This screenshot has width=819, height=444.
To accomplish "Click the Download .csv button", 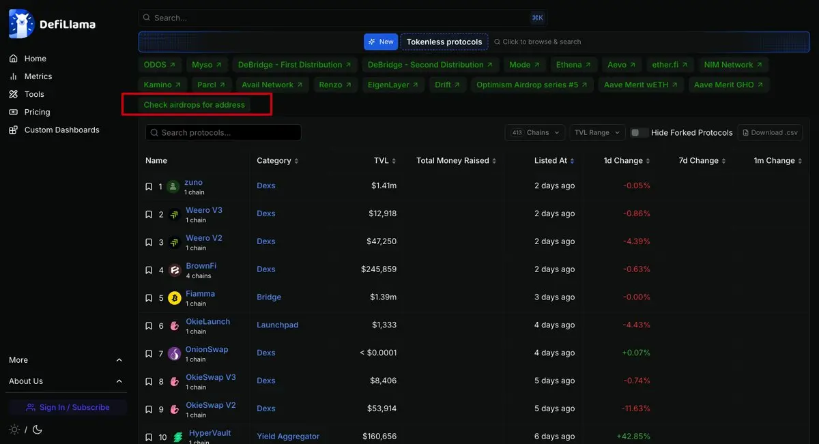I will [770, 132].
